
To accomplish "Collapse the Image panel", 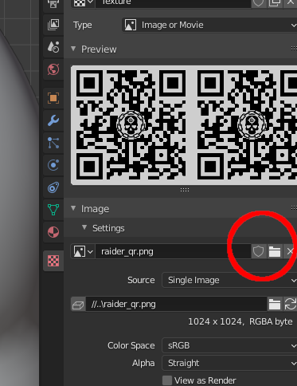I will 73,208.
